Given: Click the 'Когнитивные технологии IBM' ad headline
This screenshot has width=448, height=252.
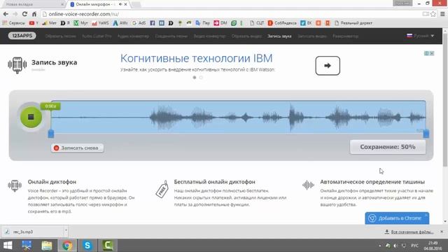Looking at the screenshot, I should [x=196, y=58].
